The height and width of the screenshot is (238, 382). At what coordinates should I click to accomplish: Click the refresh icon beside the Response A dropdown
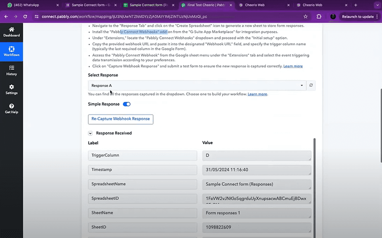click(x=311, y=86)
